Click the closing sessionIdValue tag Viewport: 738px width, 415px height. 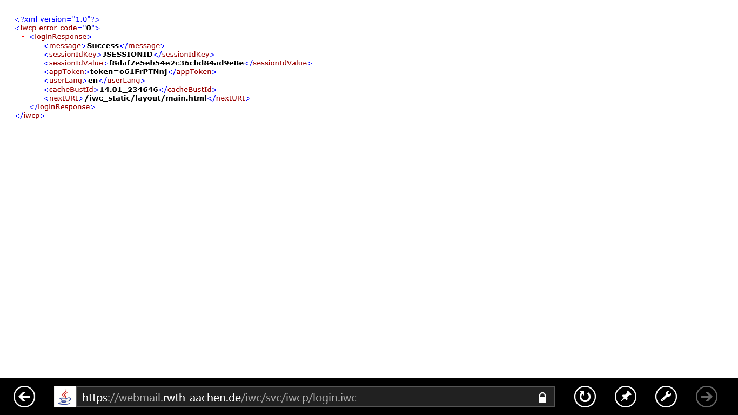coord(278,63)
